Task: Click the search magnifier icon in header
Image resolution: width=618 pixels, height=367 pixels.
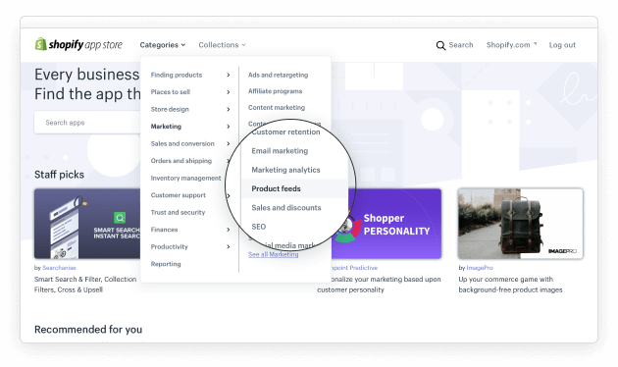Action: pyautogui.click(x=440, y=45)
